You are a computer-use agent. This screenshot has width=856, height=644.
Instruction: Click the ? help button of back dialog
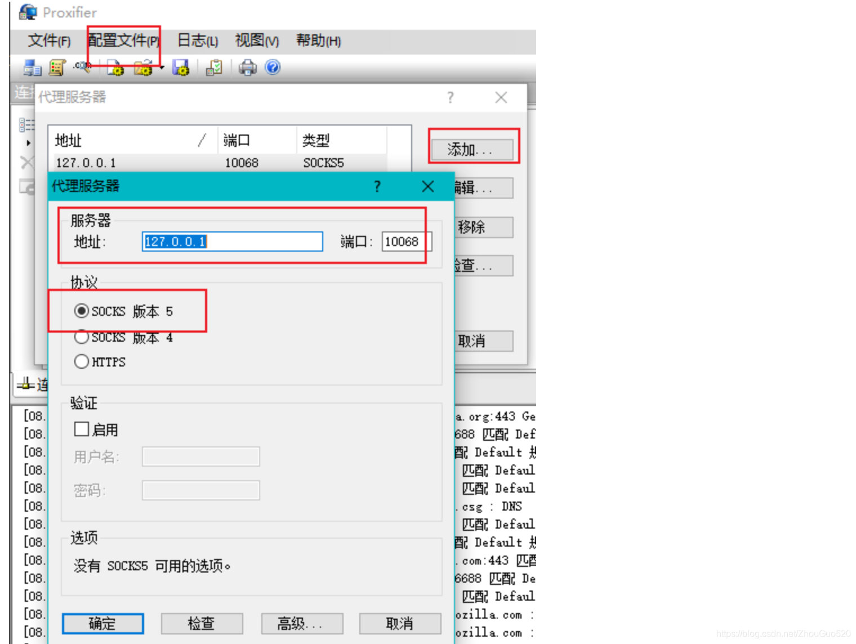click(451, 97)
